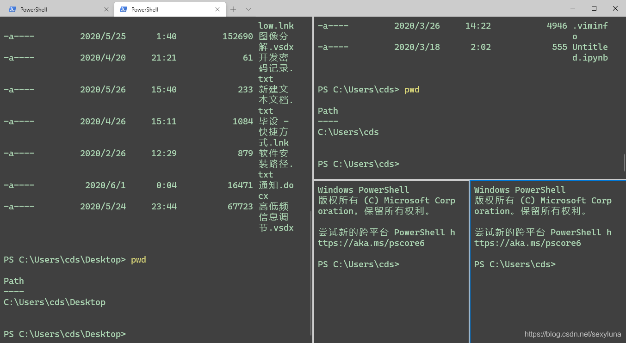The image size is (626, 343).
Task: Click .viminfo file name
Action: click(x=590, y=31)
